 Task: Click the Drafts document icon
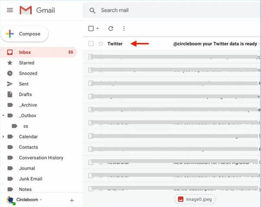10,94
